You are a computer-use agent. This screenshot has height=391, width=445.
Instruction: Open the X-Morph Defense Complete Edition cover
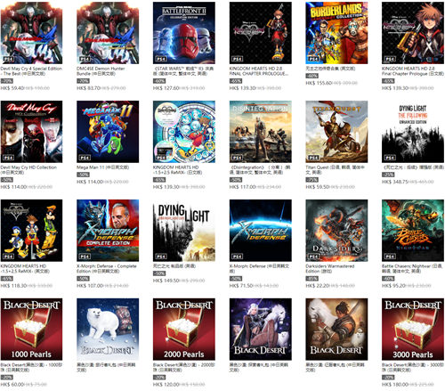coord(108,231)
